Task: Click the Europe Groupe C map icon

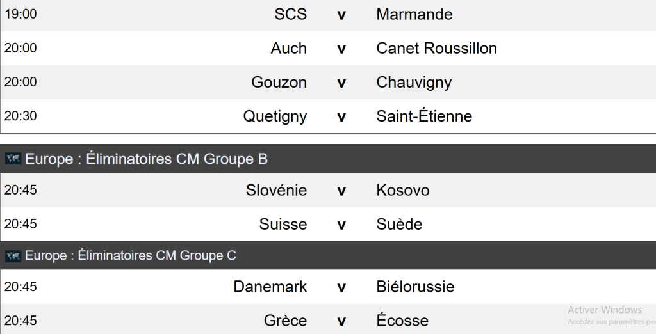Action: 13,256
